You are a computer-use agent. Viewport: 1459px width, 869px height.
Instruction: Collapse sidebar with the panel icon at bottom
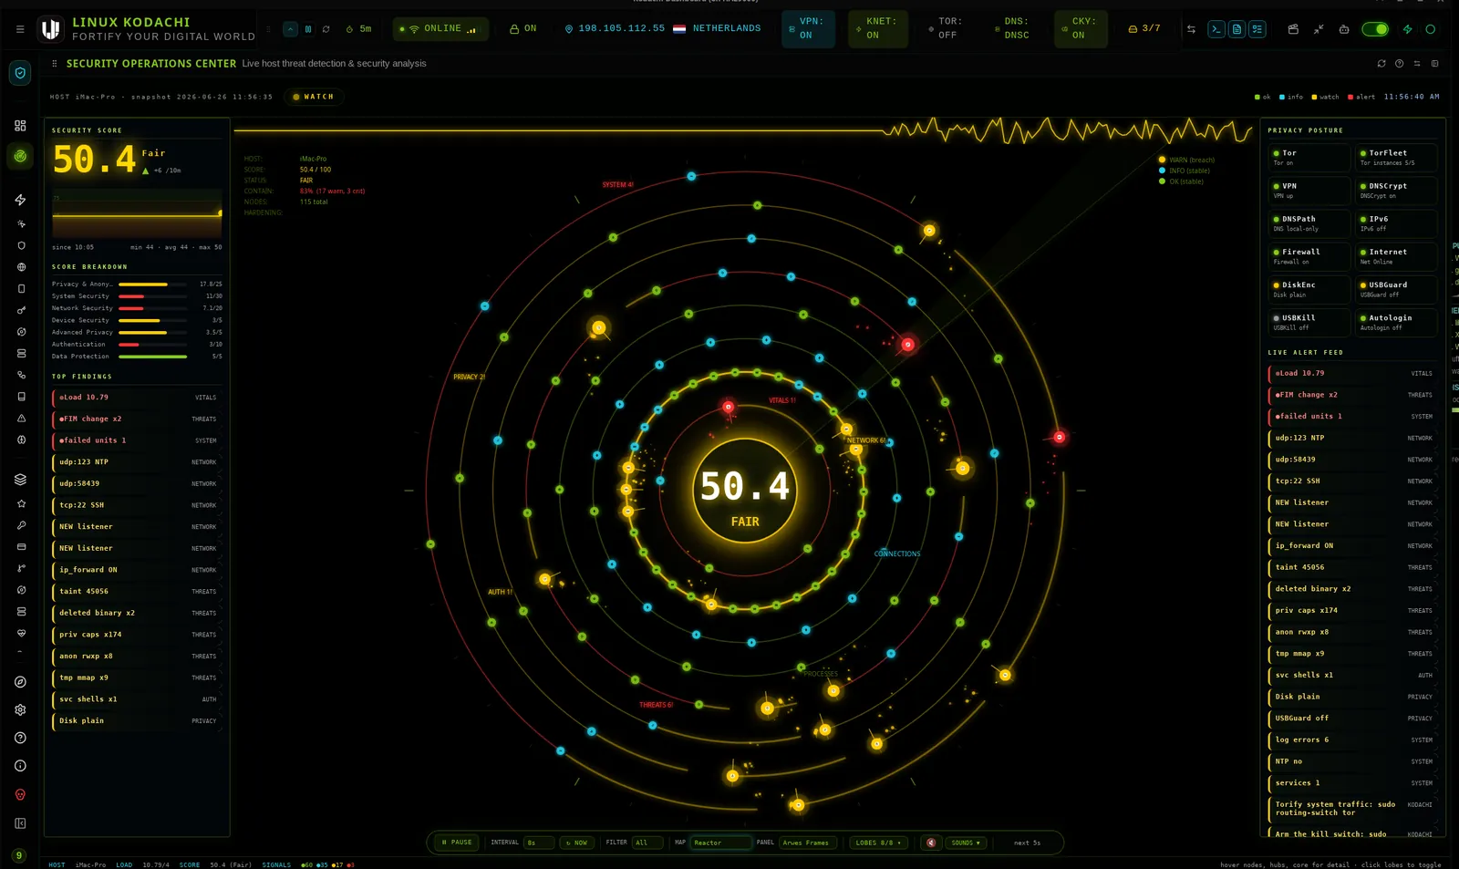(20, 823)
